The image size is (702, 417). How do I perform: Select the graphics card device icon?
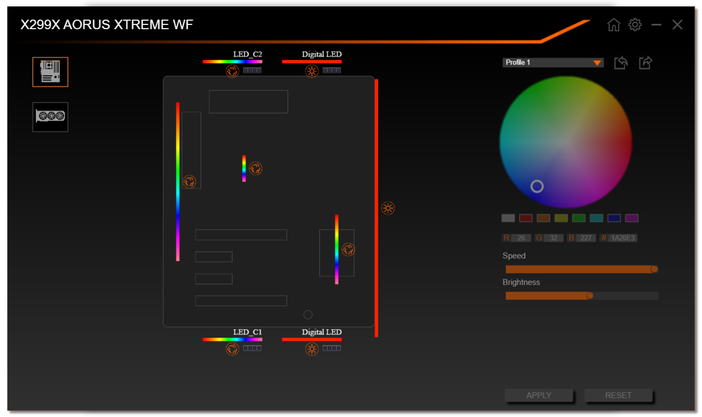point(50,116)
